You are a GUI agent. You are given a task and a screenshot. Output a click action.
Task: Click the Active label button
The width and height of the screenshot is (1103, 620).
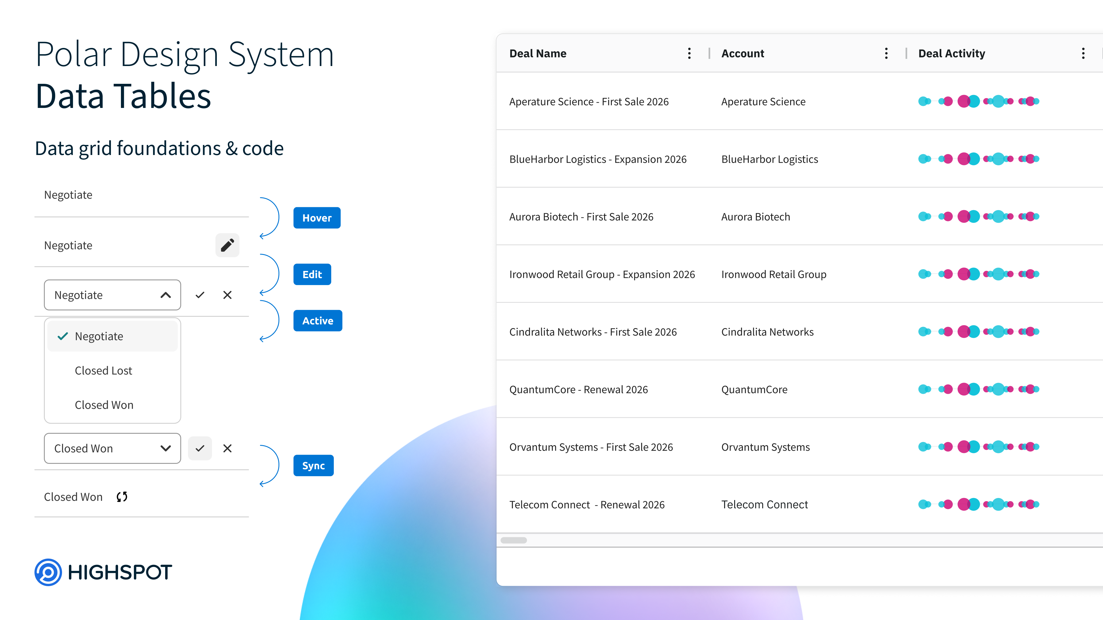[x=318, y=321]
